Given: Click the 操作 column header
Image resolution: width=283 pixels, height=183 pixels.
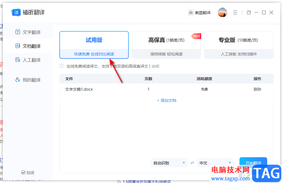Looking at the screenshot, I should coord(257,79).
